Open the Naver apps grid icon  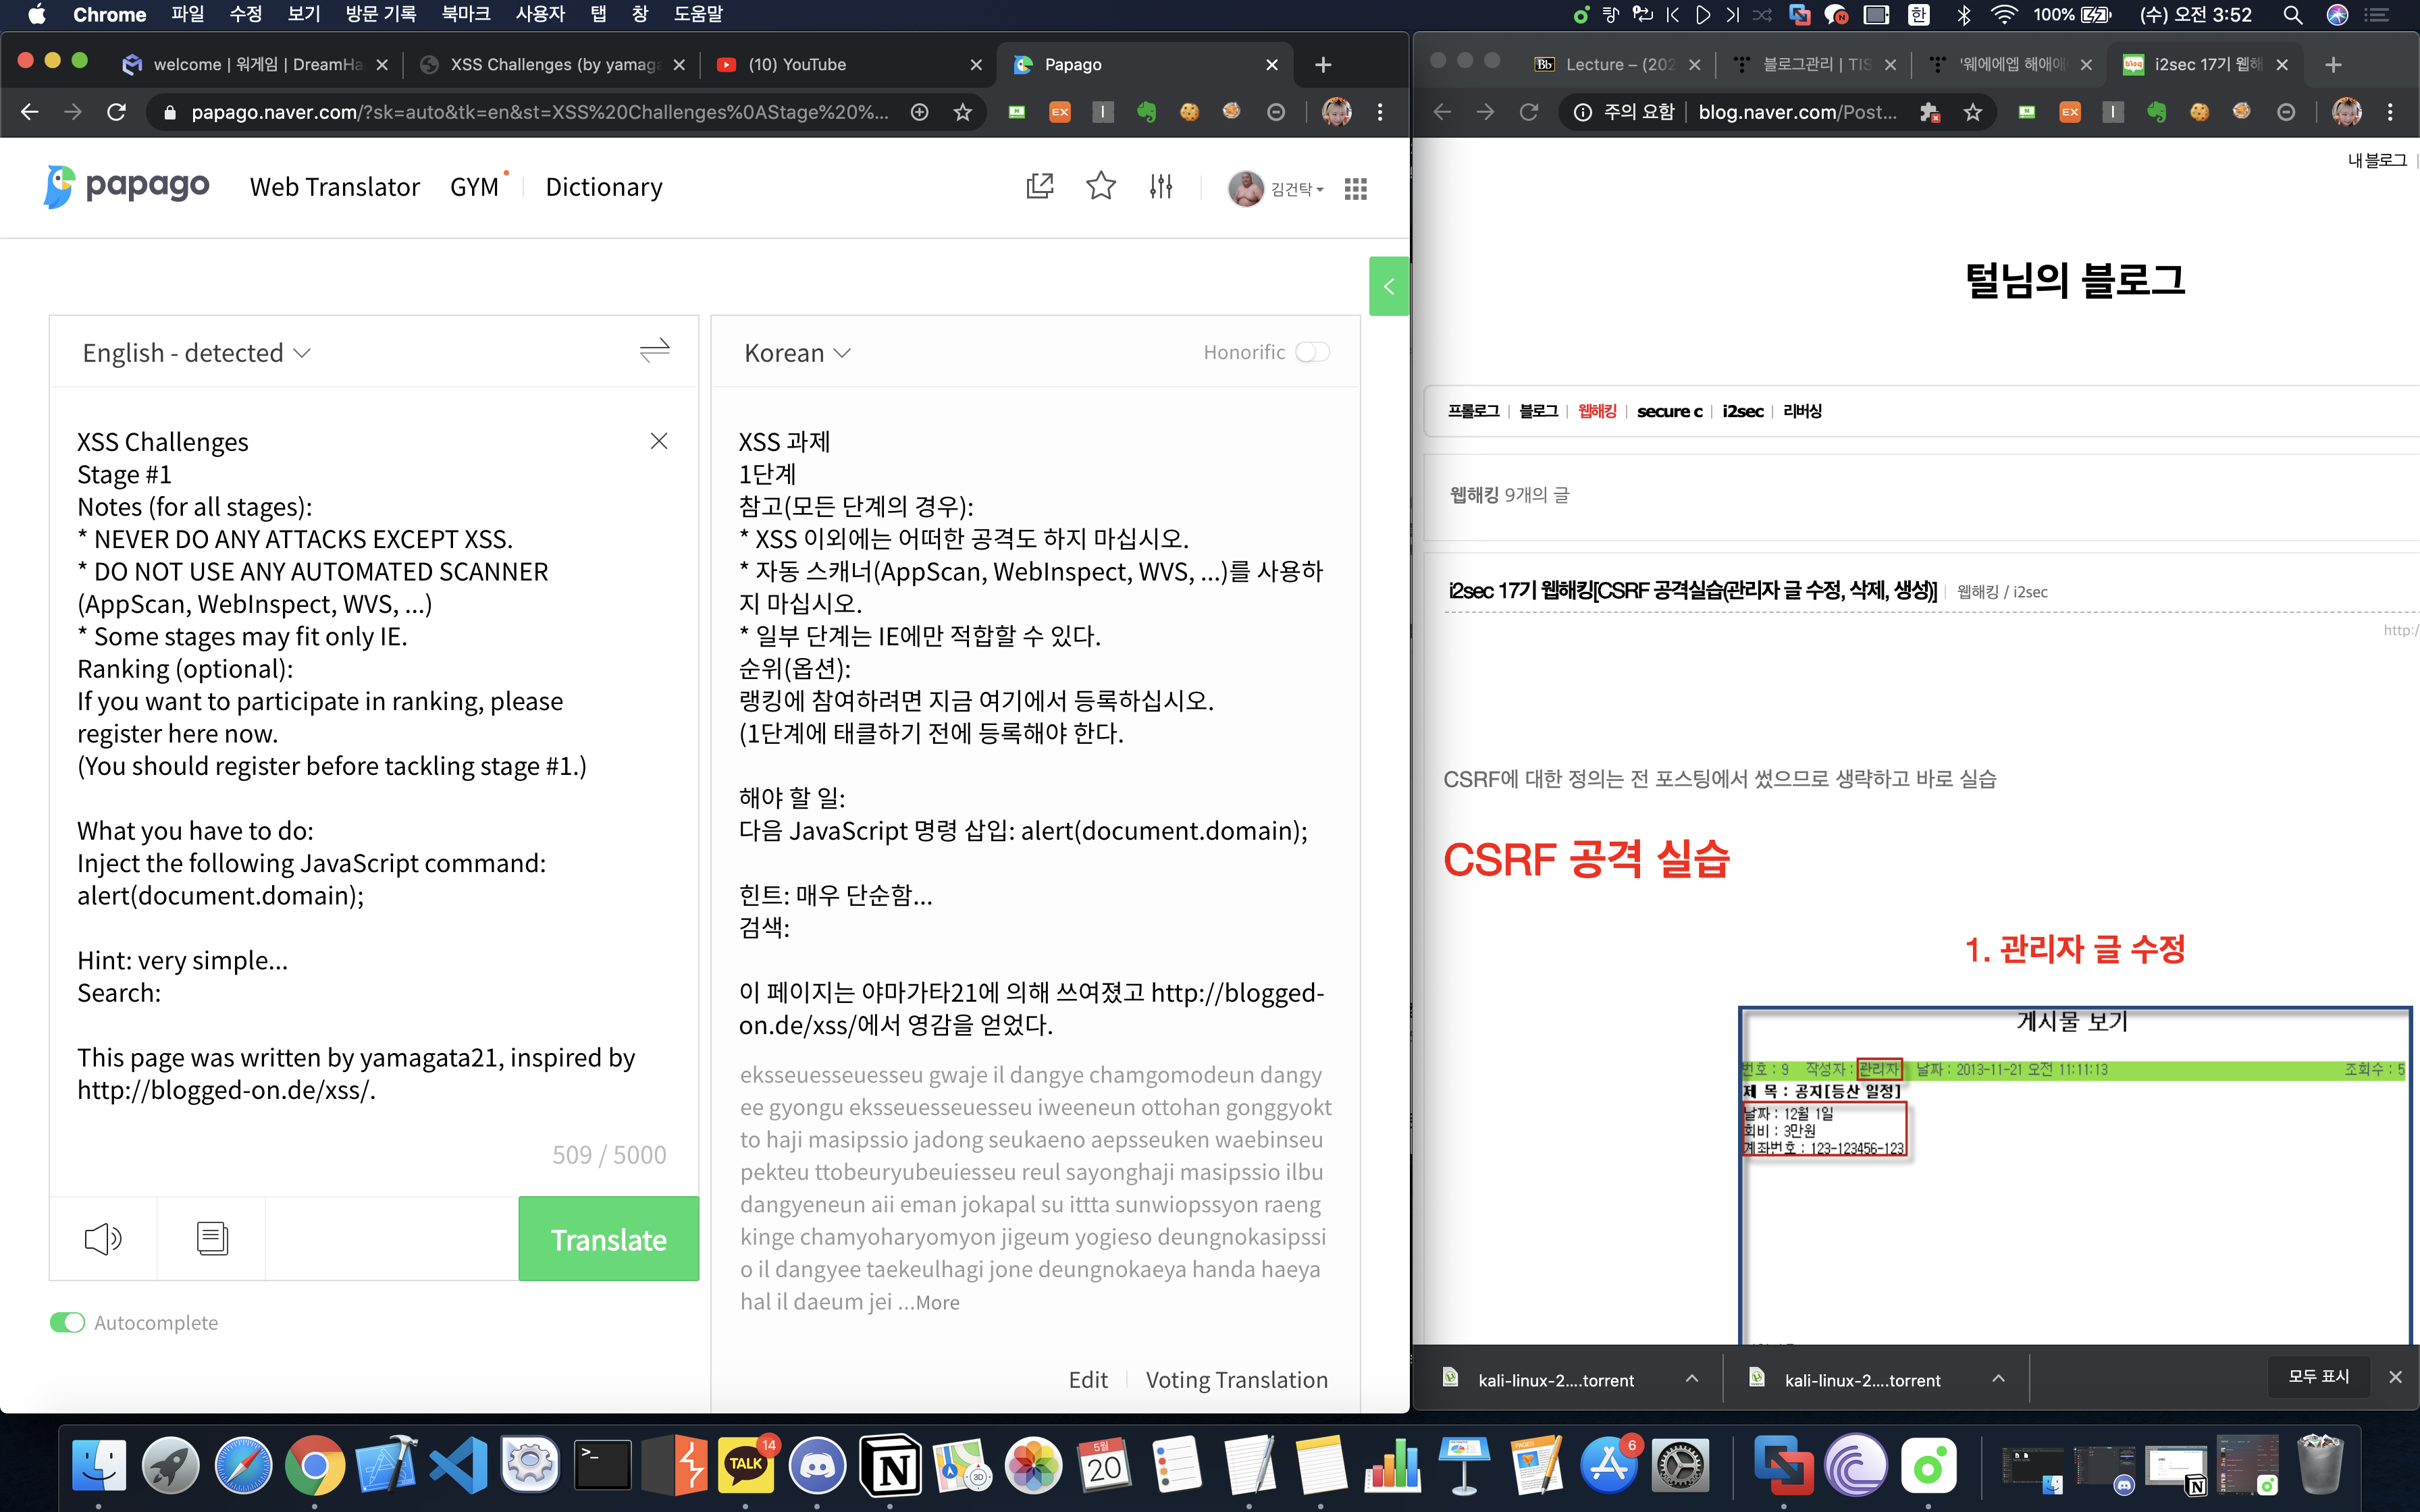point(1355,188)
